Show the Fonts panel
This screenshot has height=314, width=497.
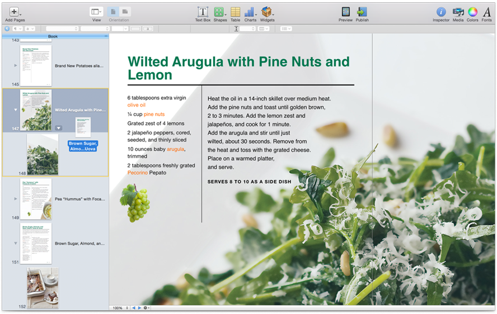click(x=486, y=12)
